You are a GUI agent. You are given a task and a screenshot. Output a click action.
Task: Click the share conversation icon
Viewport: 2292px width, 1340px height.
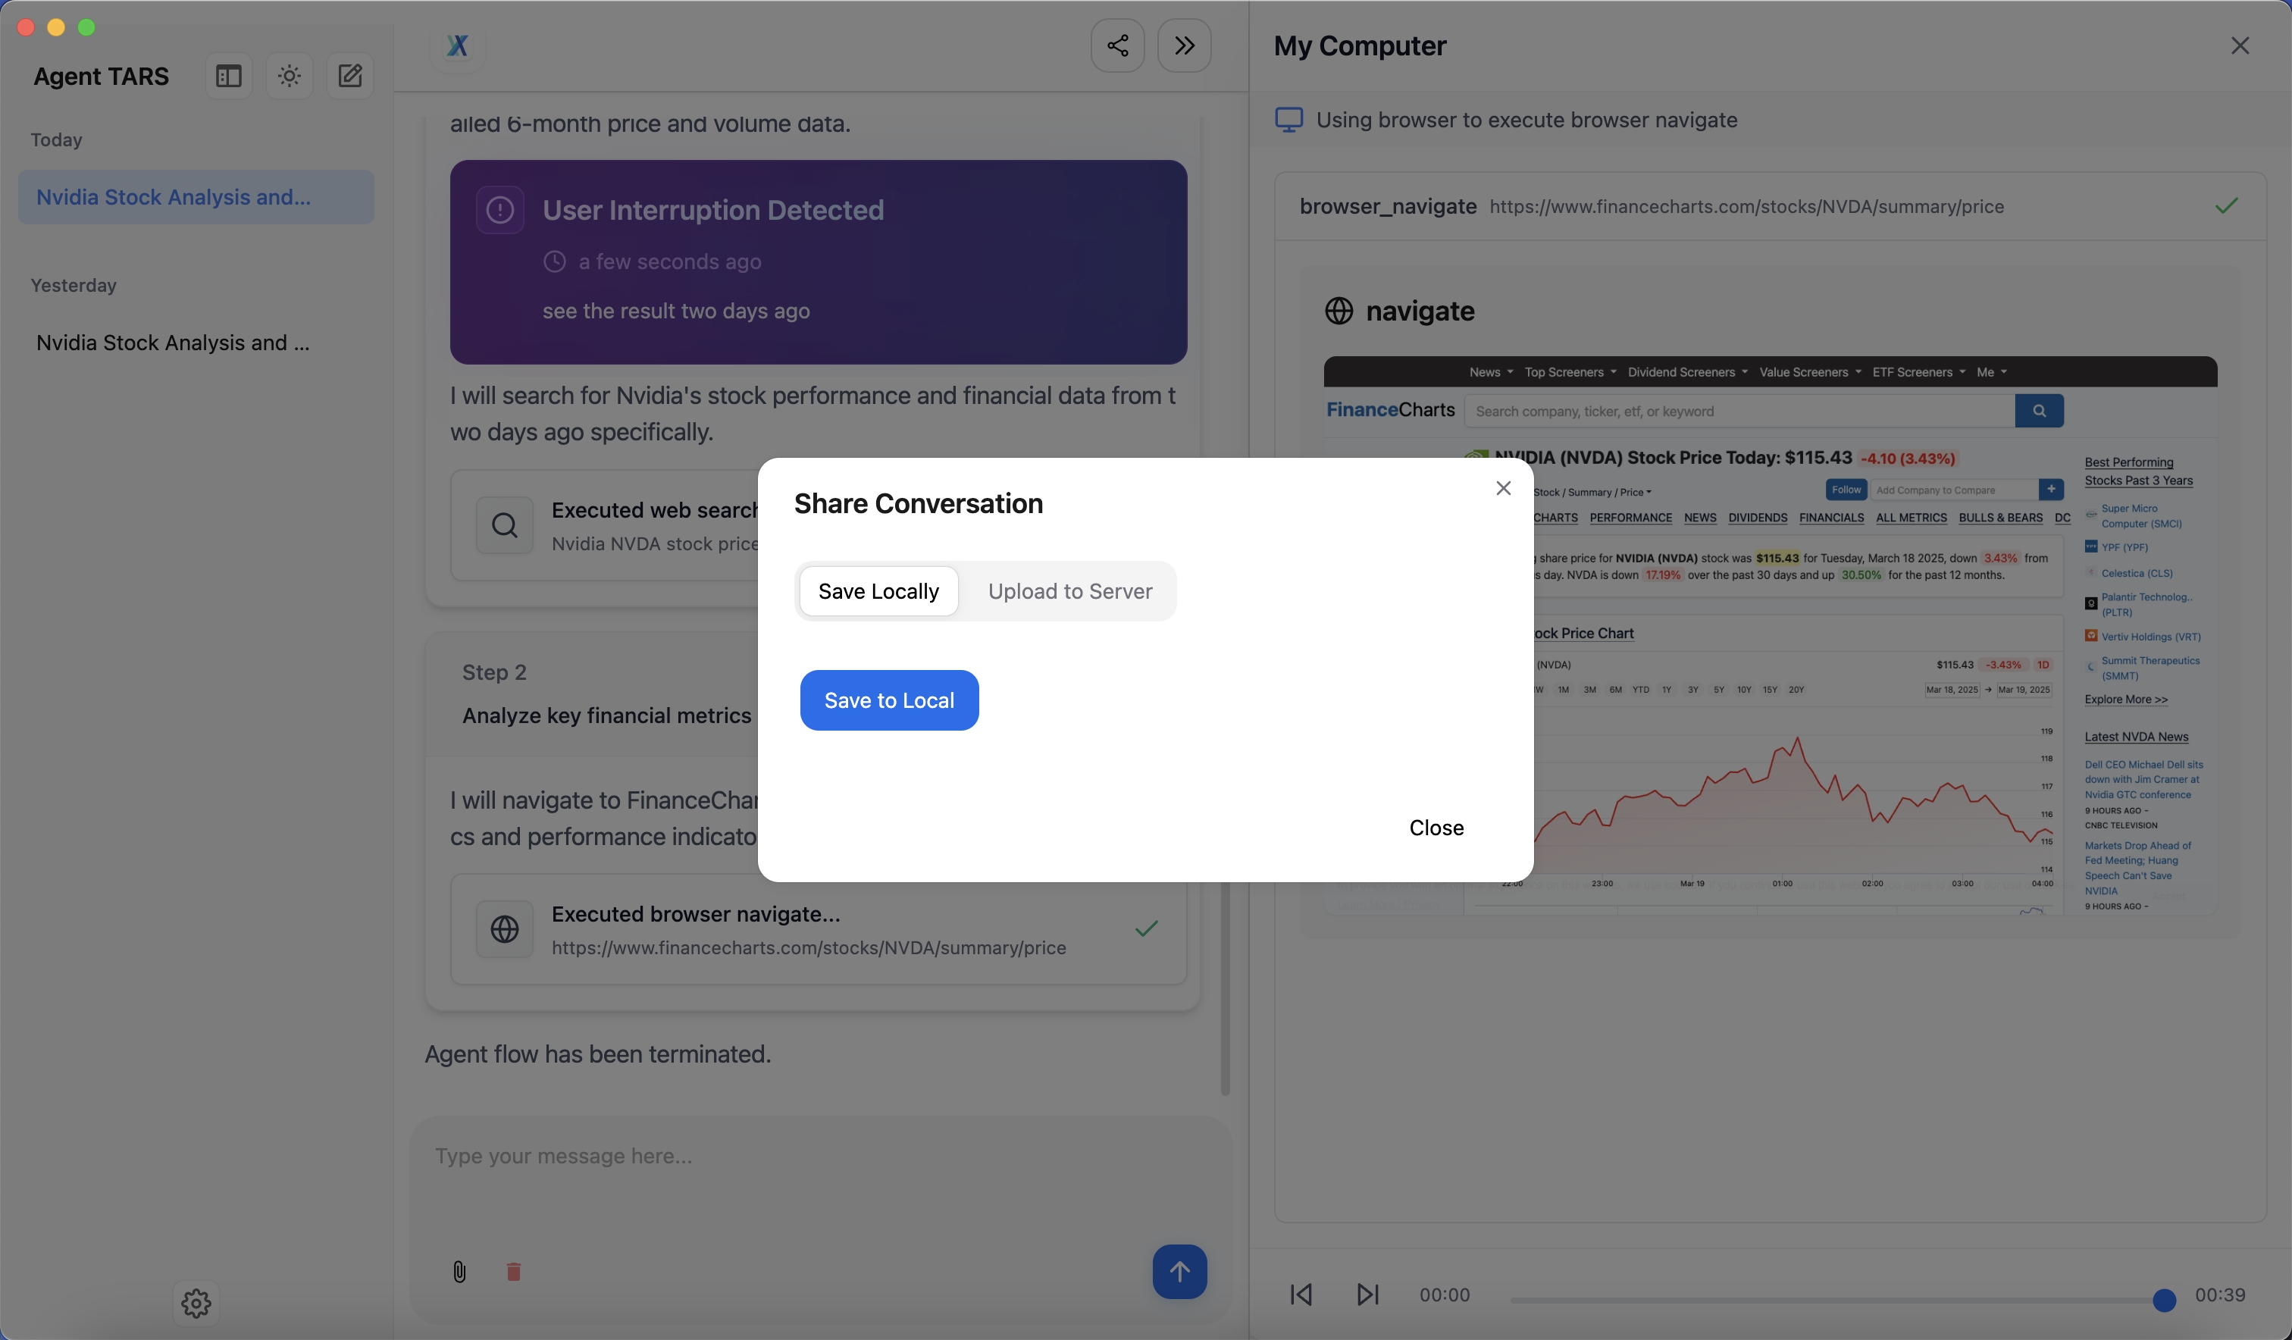coord(1117,45)
